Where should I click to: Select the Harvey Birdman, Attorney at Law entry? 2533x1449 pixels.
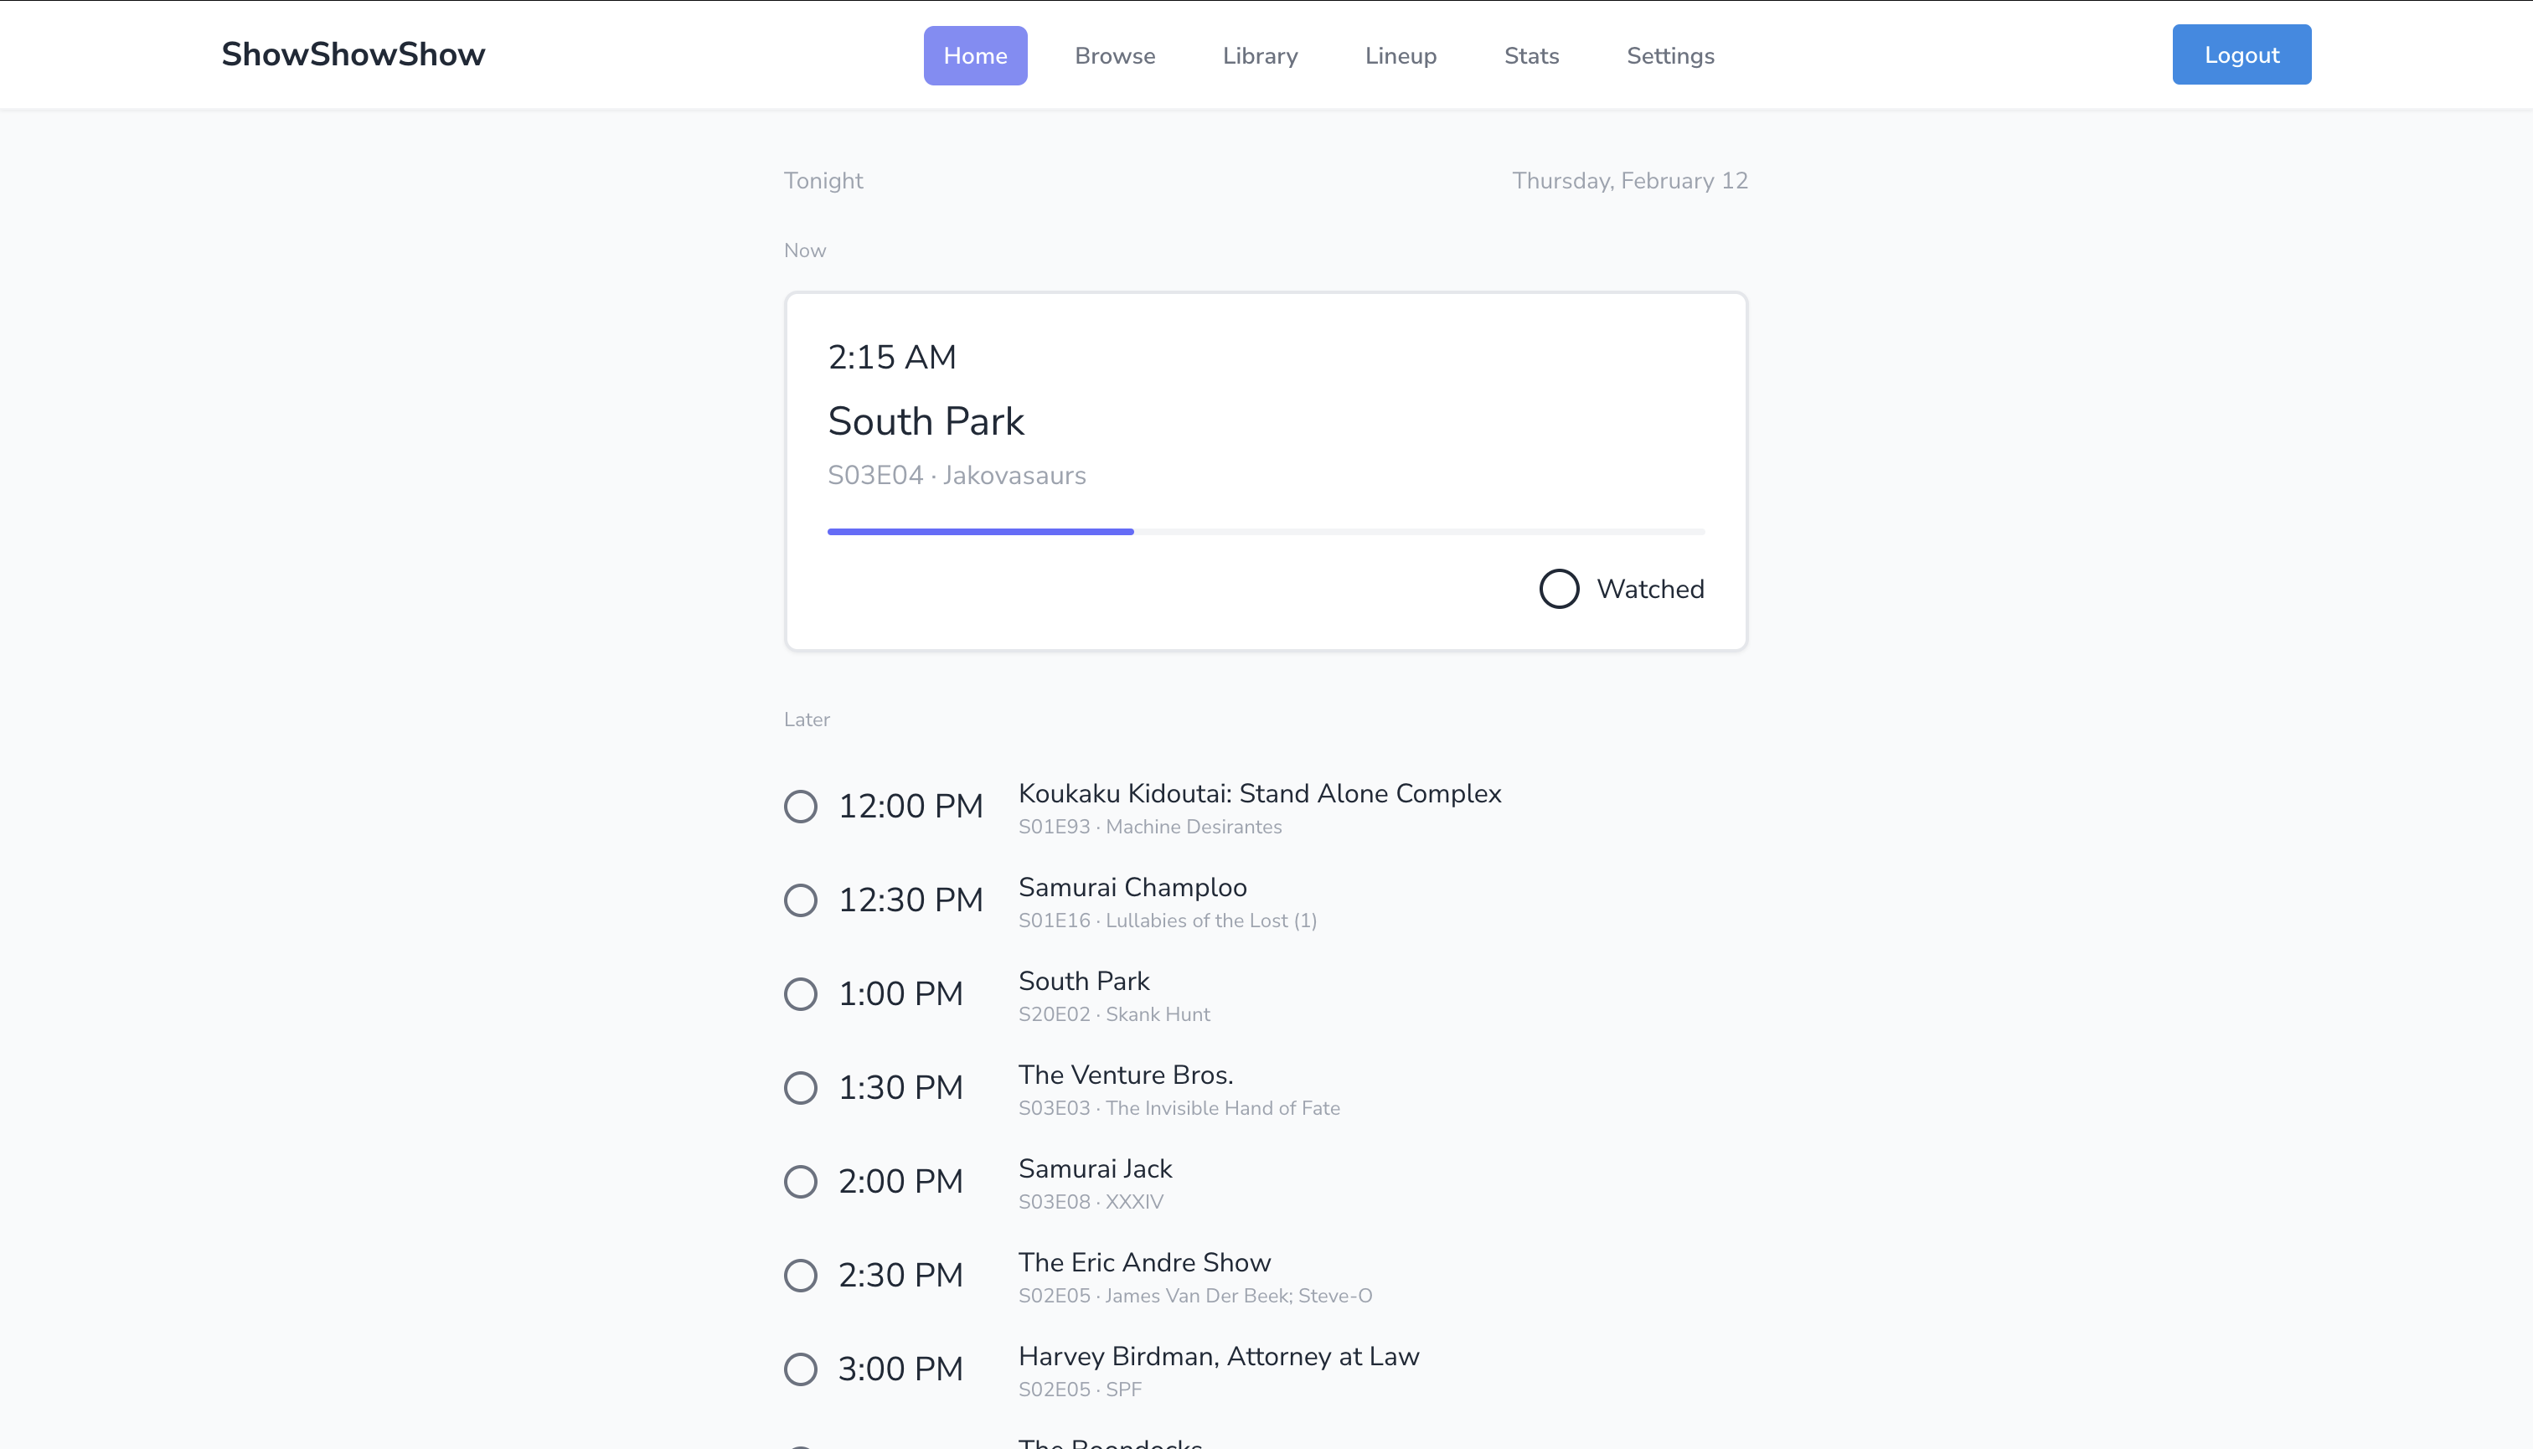1218,1356
